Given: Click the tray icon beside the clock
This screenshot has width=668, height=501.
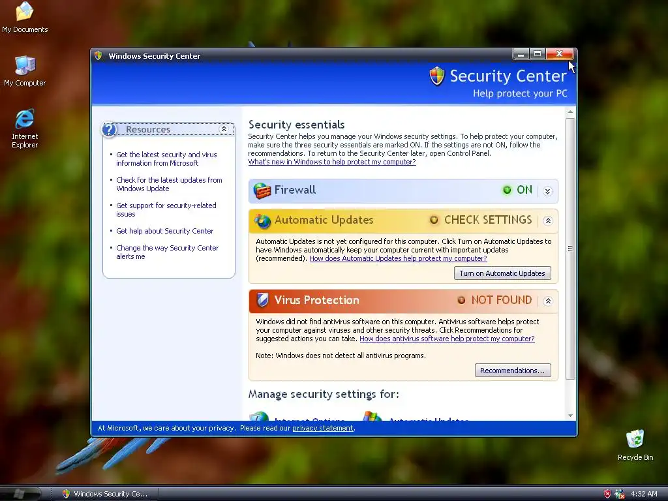Looking at the screenshot, I should click(620, 494).
